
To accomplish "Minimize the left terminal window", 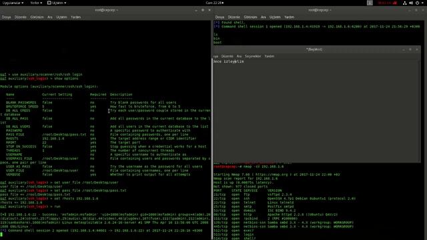I will [x=196, y=10].
